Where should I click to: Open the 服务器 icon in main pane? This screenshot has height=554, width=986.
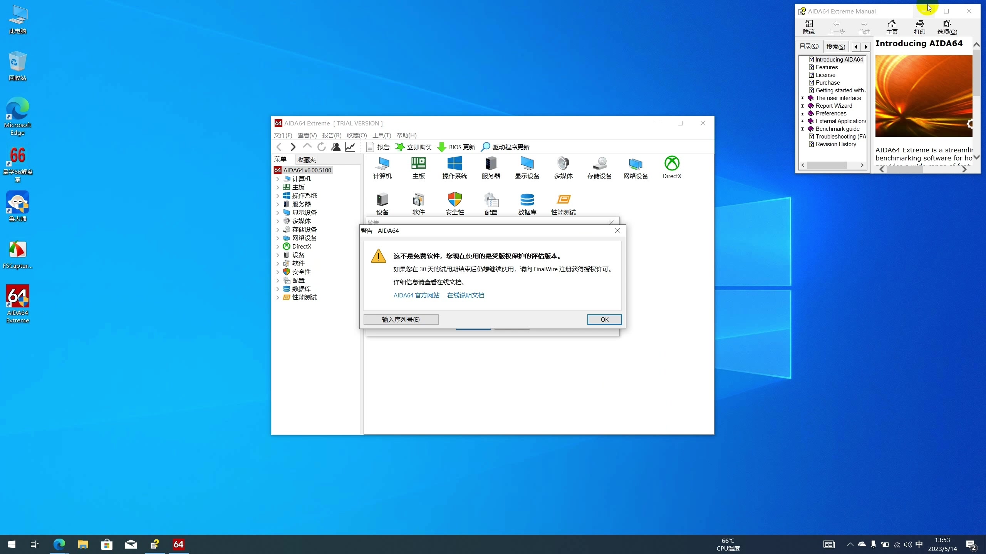(491, 168)
